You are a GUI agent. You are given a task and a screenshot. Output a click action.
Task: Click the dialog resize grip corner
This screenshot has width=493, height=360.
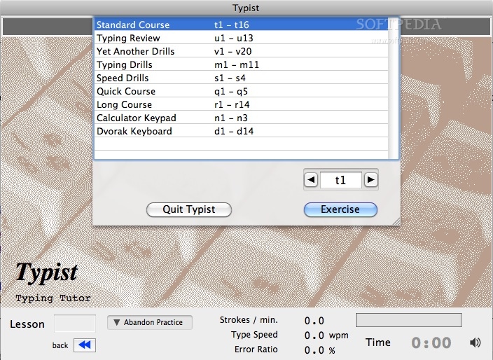[396, 221]
